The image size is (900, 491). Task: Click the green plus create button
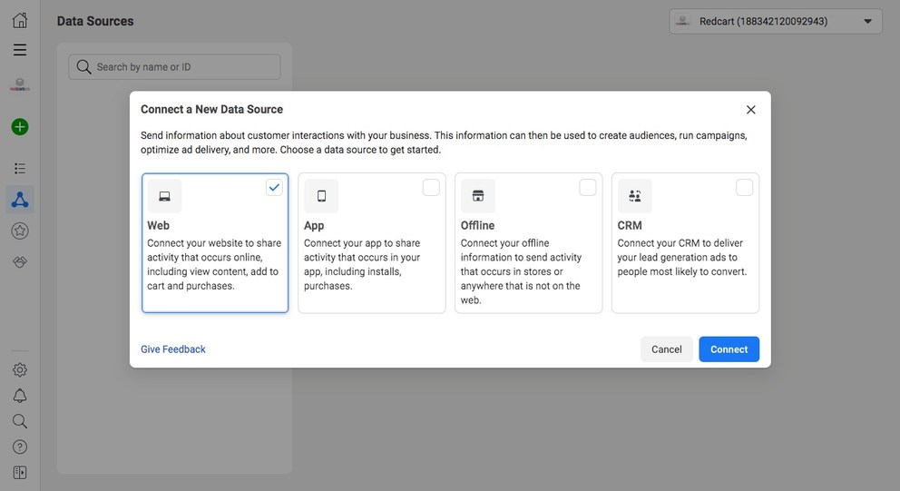click(20, 127)
